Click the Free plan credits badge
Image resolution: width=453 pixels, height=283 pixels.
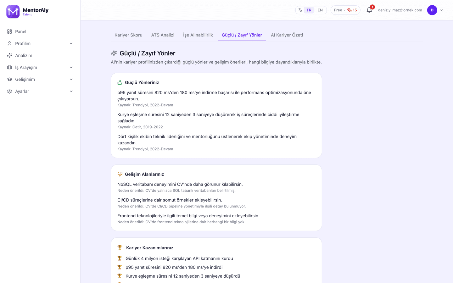[345, 10]
